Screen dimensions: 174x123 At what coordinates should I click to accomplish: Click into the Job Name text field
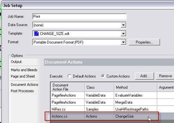click(x=80, y=17)
